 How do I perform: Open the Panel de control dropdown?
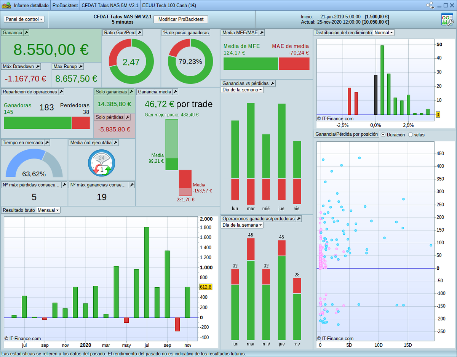[x=24, y=19]
